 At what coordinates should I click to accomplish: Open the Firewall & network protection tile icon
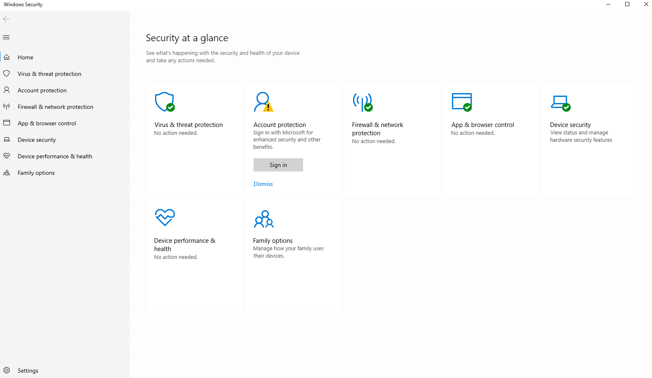(362, 102)
